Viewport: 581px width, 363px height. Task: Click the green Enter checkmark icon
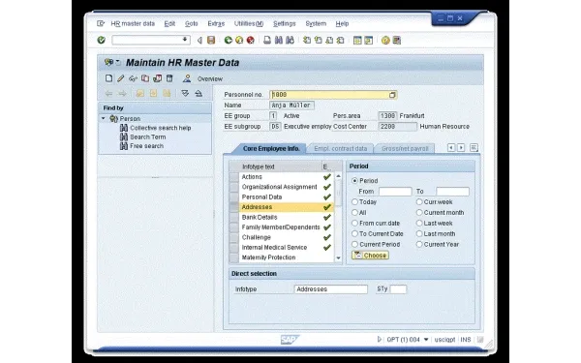click(101, 40)
